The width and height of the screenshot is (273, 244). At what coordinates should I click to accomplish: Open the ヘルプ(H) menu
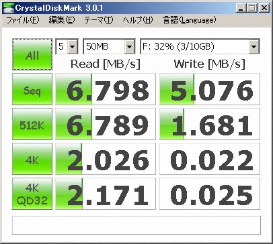[x=138, y=20]
